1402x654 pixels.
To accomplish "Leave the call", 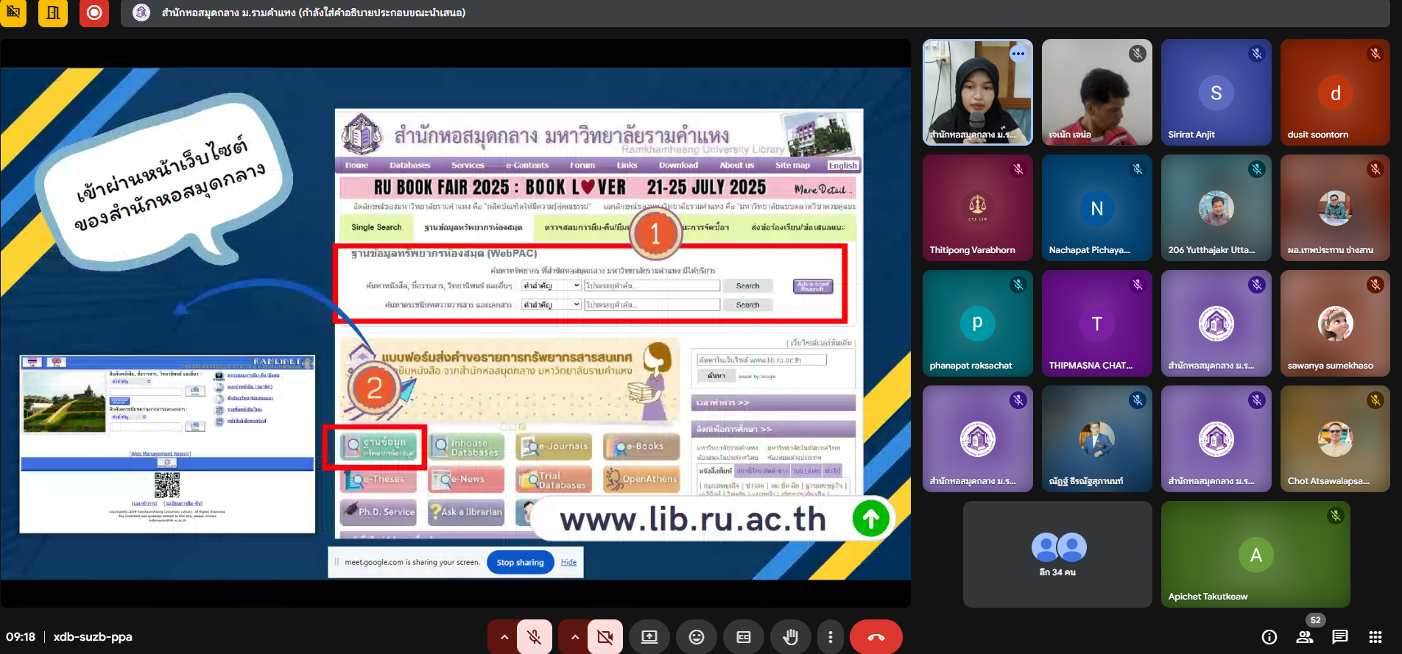I will pyautogui.click(x=876, y=637).
